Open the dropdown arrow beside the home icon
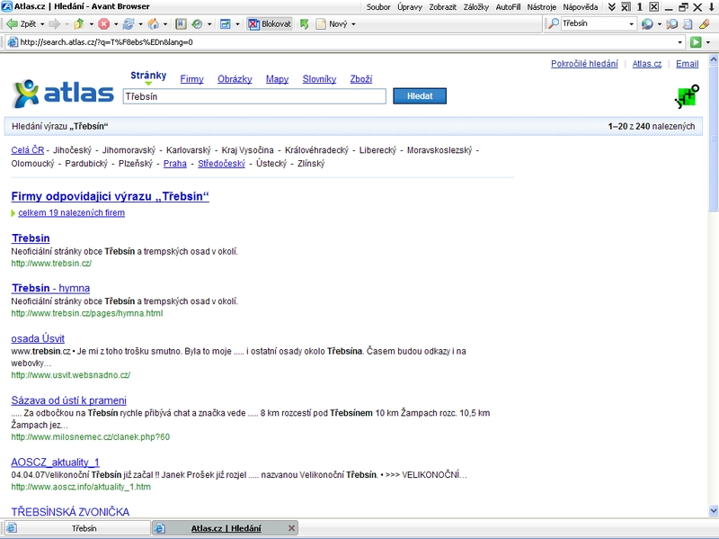 click(165, 24)
